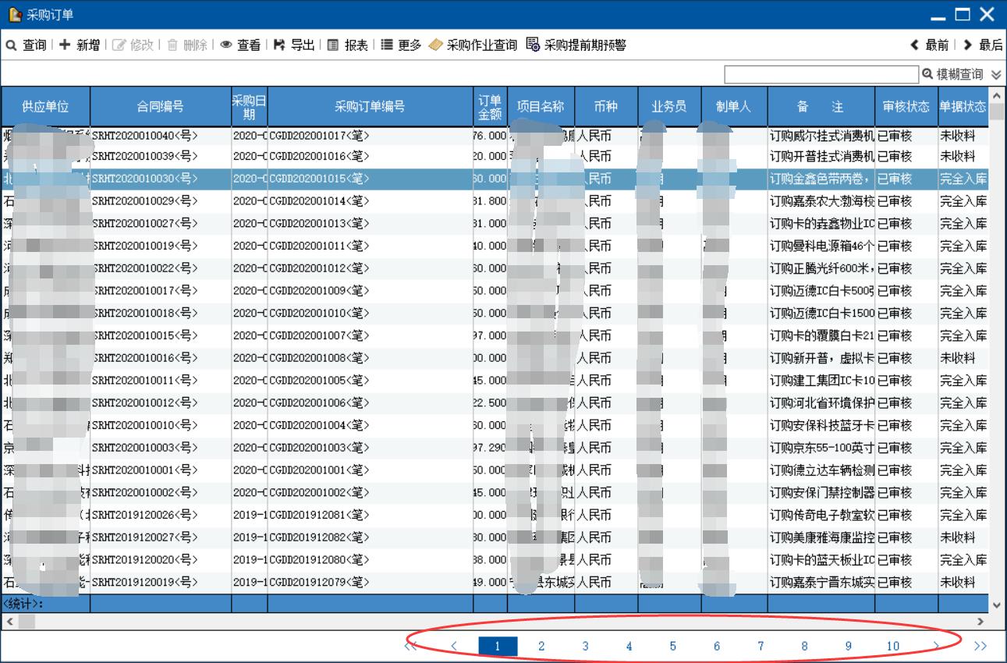Go to page 5 in pagination
The height and width of the screenshot is (663, 1007).
point(672,646)
